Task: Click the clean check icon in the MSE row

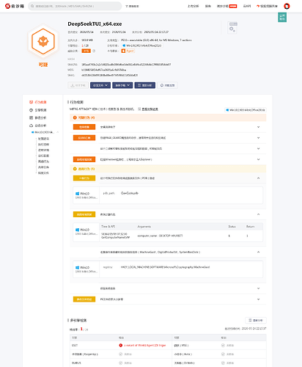Action: (x=223, y=345)
